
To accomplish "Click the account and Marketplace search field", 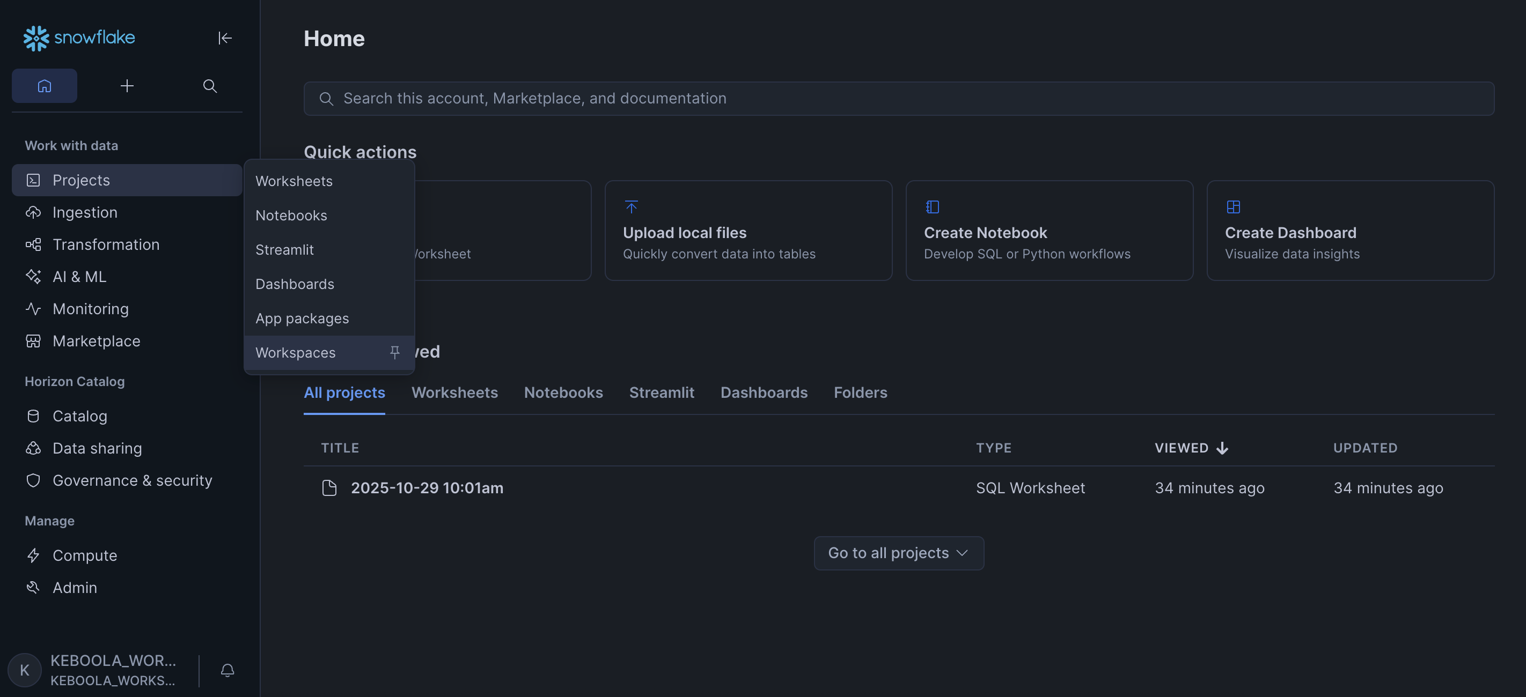I will (898, 98).
